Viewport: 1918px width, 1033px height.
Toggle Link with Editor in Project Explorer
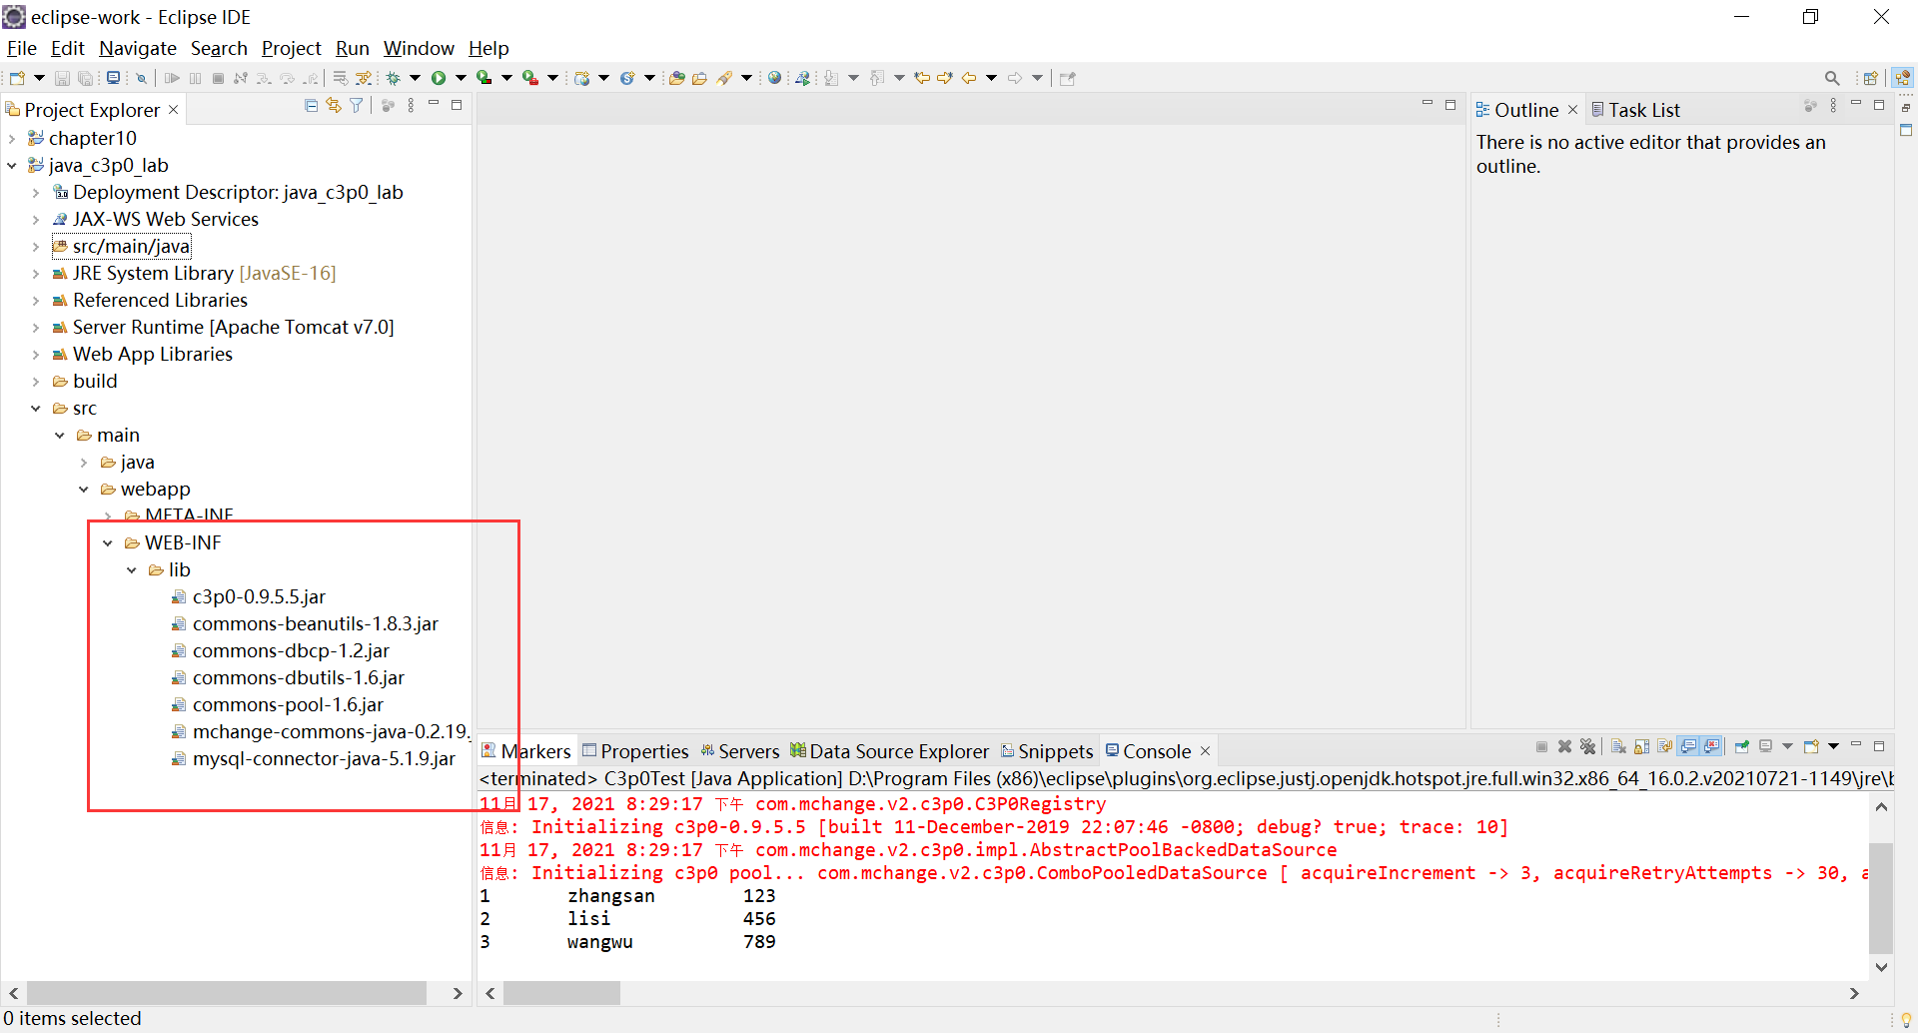click(x=334, y=105)
